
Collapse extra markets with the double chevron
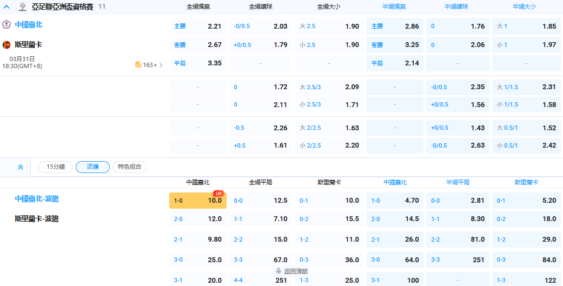coord(21,167)
